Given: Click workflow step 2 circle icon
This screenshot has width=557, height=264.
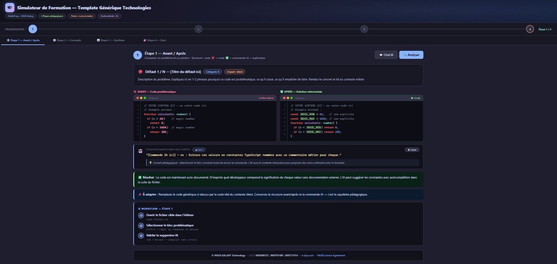Looking at the screenshot, I should [x=141, y=226].
